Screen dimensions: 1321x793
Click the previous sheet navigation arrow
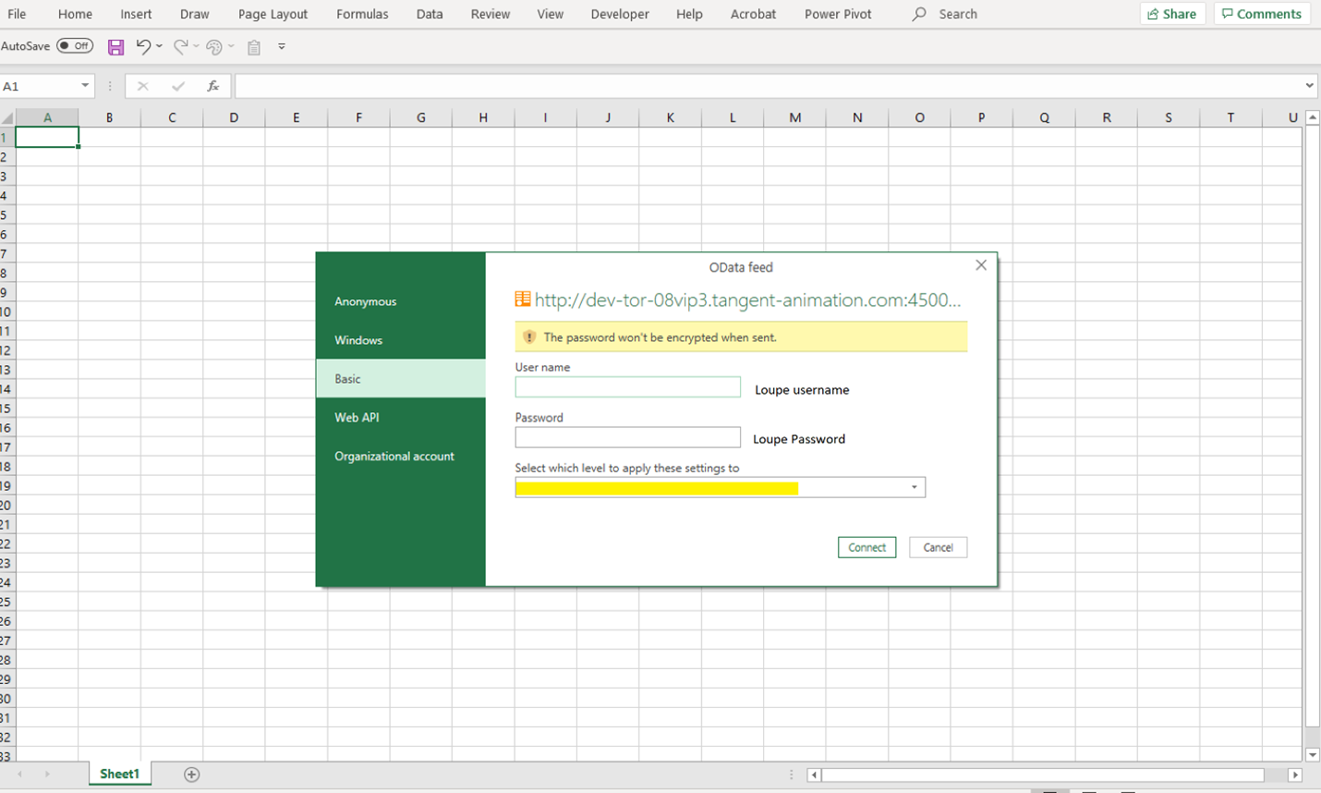point(20,775)
